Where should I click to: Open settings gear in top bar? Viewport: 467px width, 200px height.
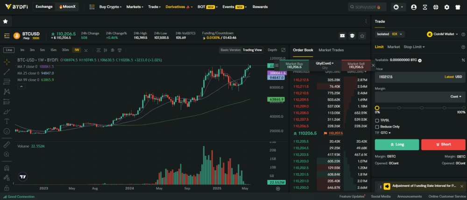point(446,7)
